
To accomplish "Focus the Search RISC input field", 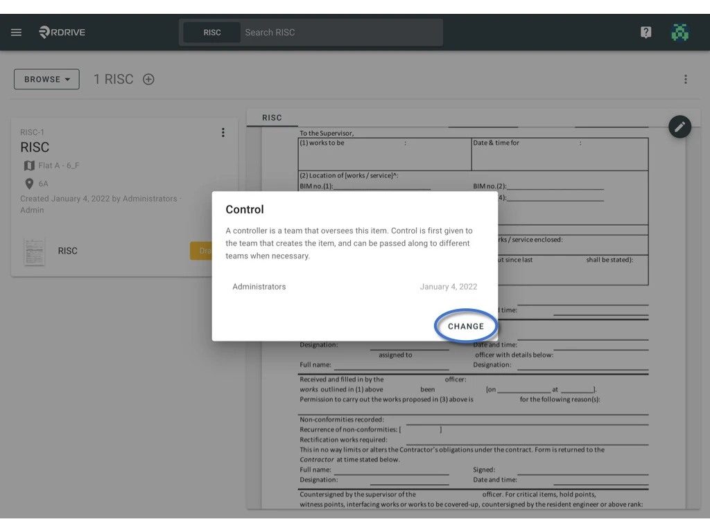I will (x=342, y=32).
